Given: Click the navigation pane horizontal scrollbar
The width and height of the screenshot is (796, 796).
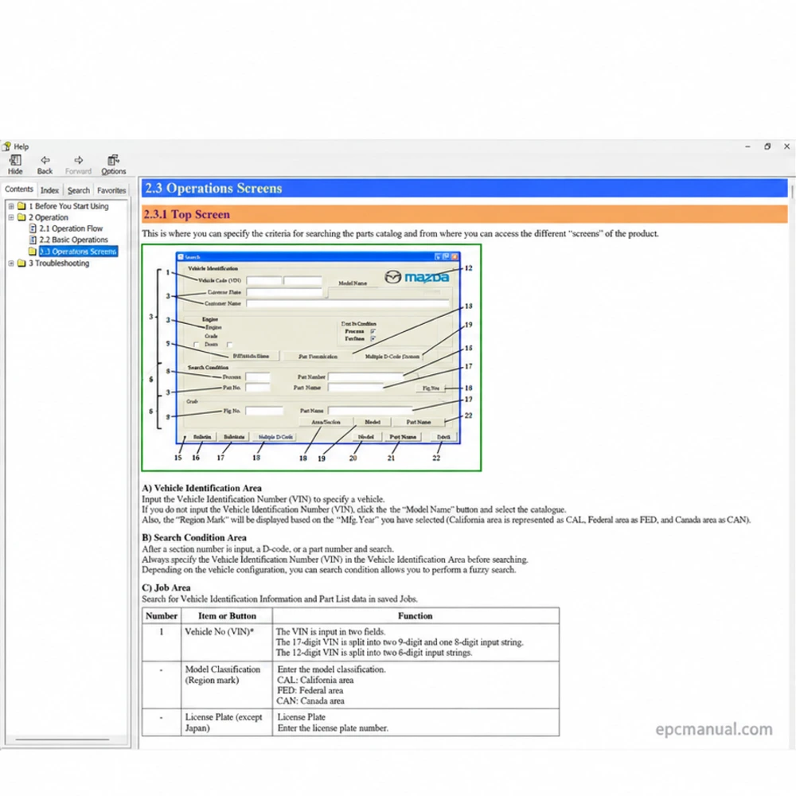Looking at the screenshot, I should 62,739.
